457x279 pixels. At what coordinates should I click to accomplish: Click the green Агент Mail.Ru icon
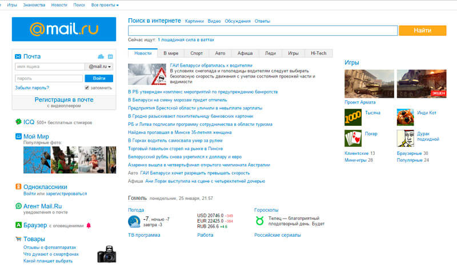click(18, 206)
